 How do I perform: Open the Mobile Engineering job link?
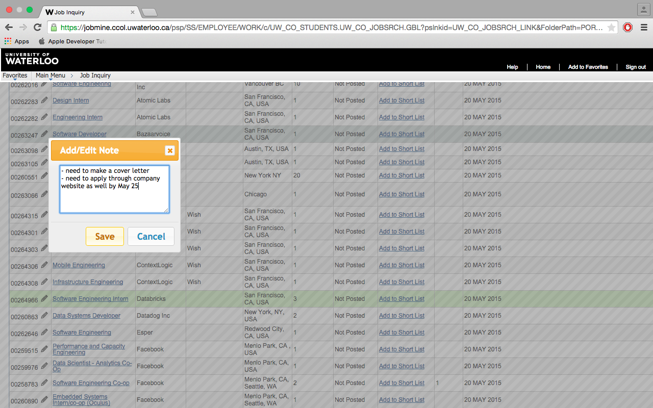click(x=79, y=265)
